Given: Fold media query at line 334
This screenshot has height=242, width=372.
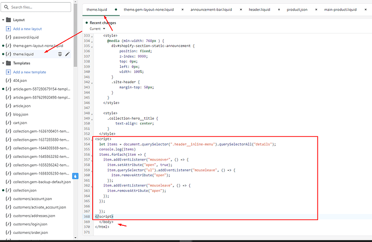Looking at the screenshot, I should click(92, 42).
